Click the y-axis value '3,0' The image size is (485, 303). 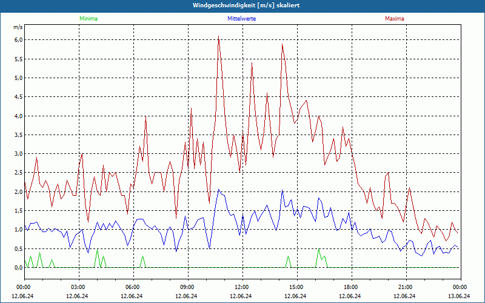tap(19, 154)
